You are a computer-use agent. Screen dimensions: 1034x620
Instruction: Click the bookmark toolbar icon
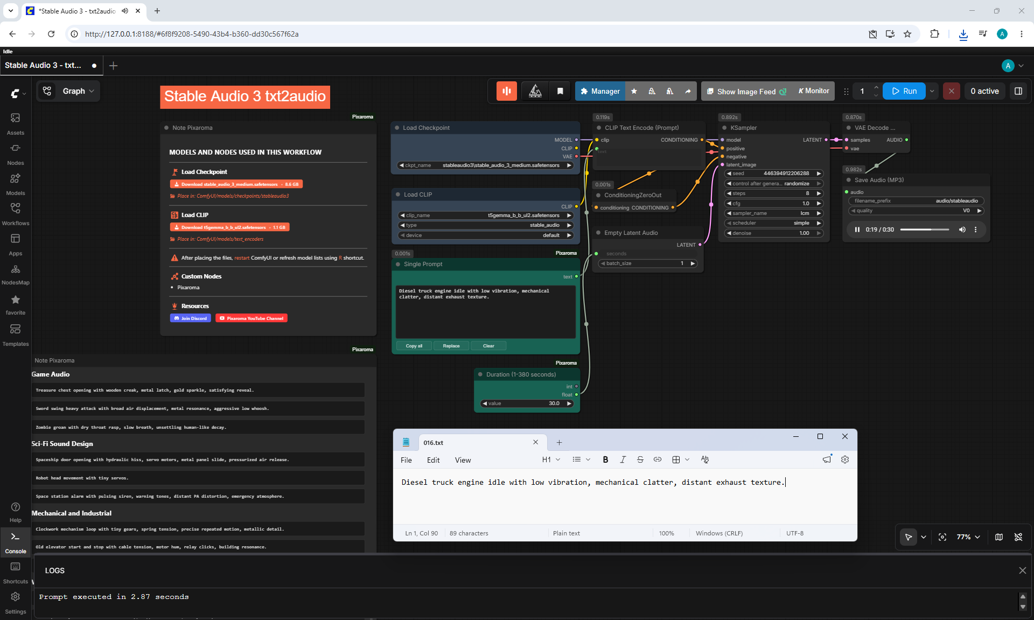(560, 91)
